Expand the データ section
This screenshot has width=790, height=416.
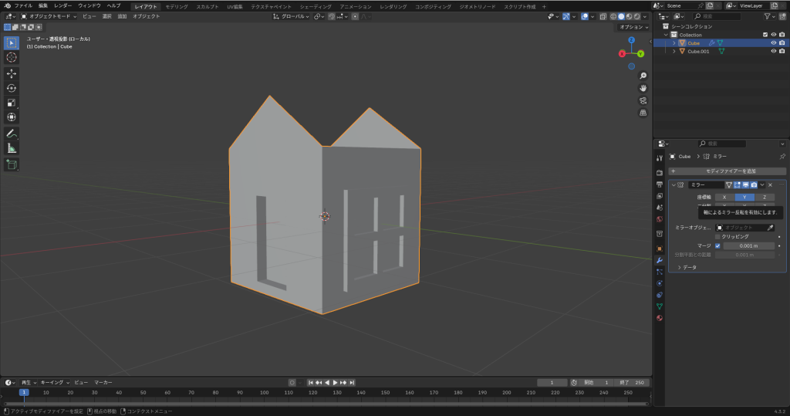pos(678,267)
